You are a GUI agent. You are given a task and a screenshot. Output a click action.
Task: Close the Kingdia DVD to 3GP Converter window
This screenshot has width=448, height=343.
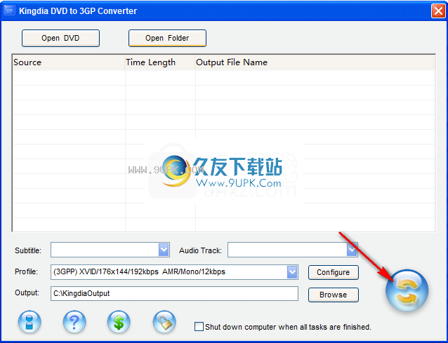click(x=438, y=11)
